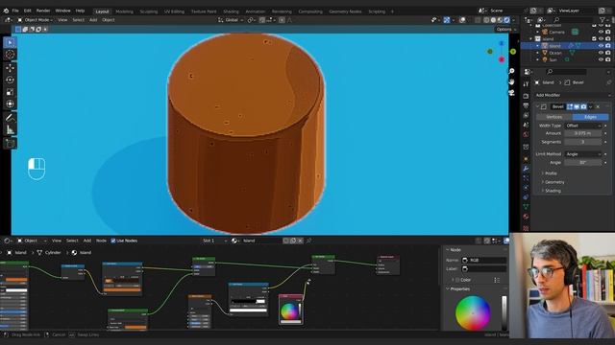Open node editor Node menu

(101, 241)
